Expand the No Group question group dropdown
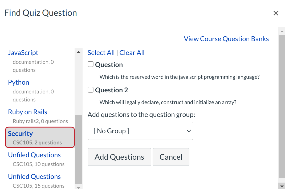Screen dimensions: 285x189 pyautogui.click(x=140, y=131)
